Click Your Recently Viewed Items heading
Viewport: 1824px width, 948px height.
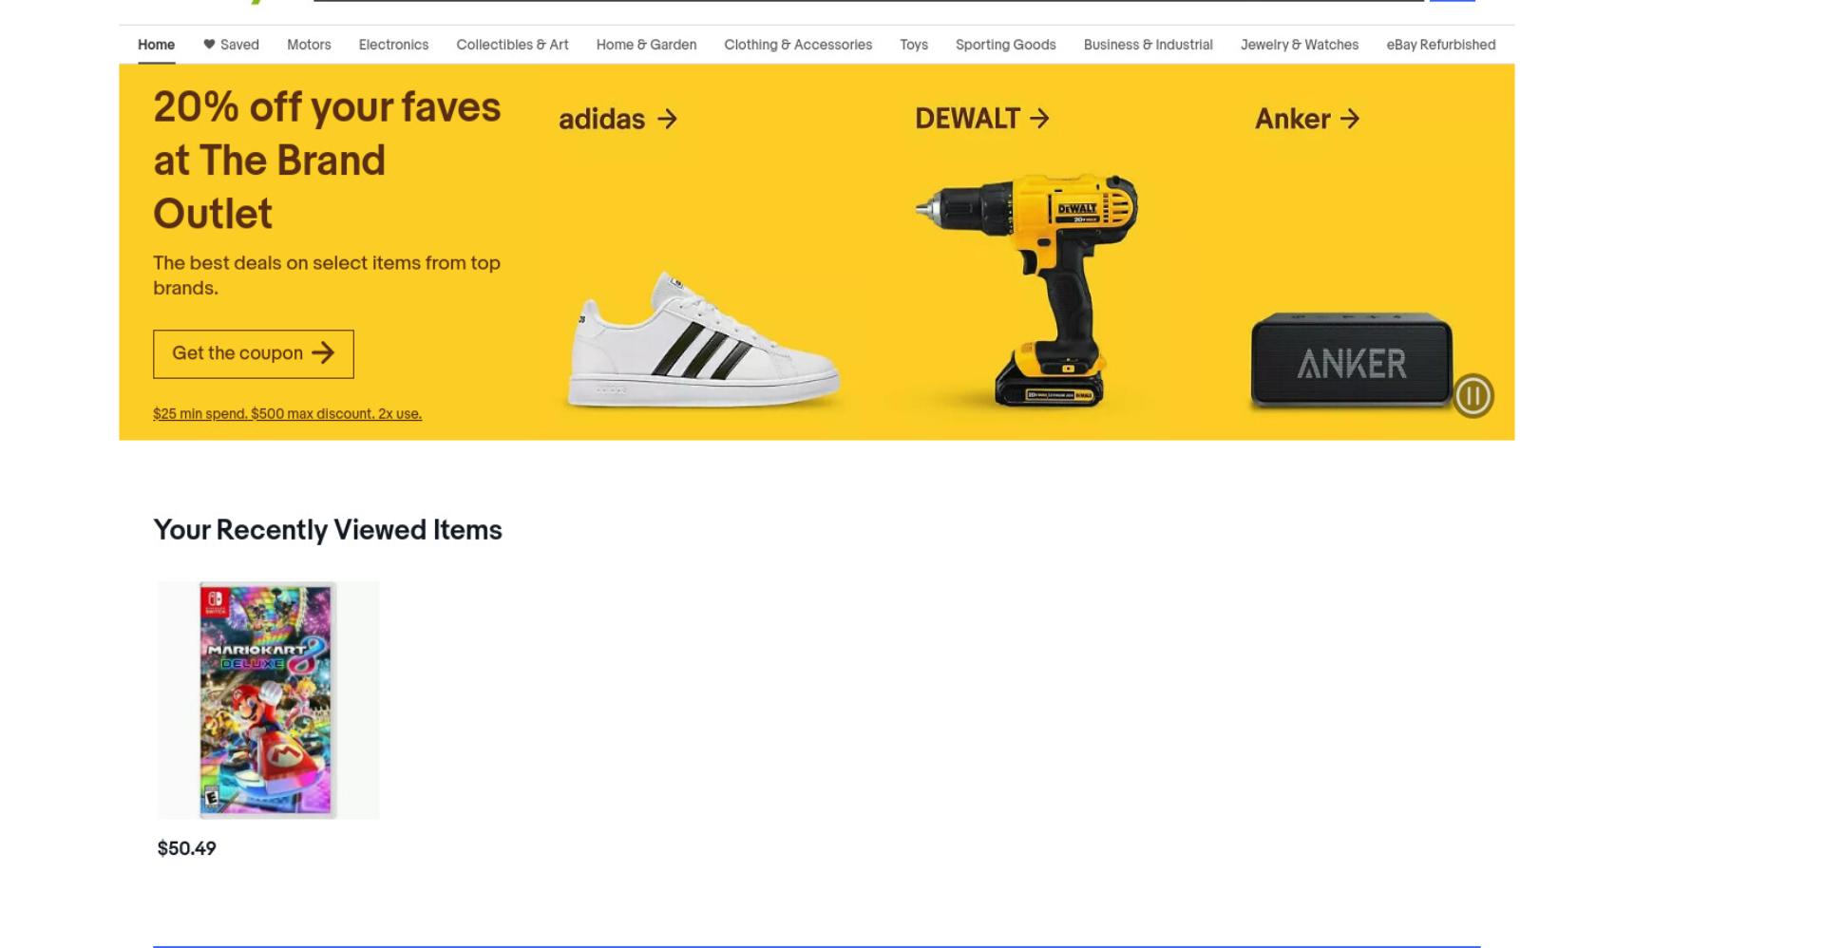[328, 530]
